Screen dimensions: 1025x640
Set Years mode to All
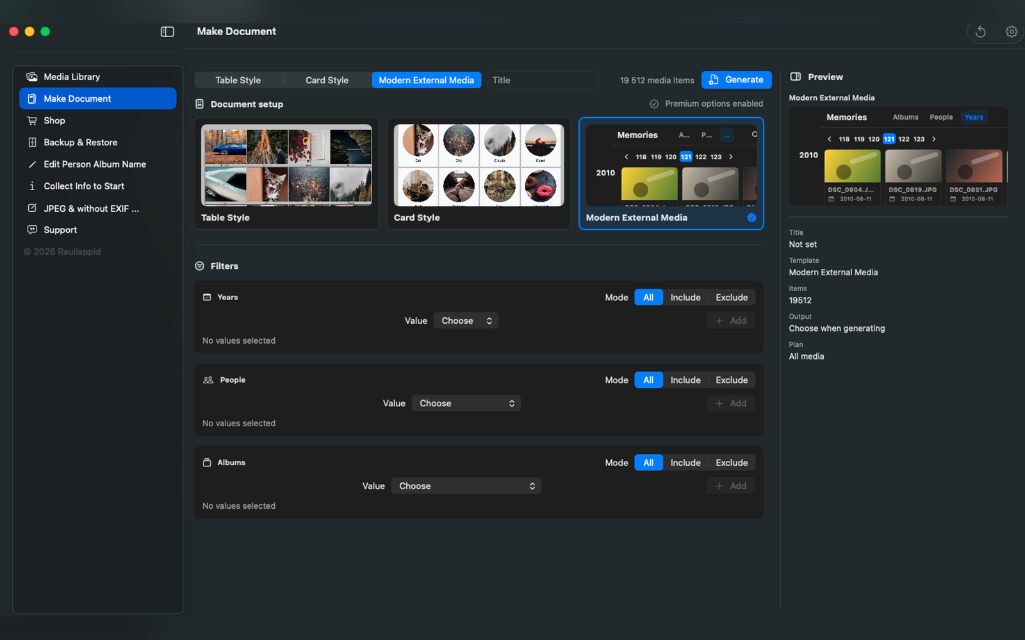[x=648, y=297]
